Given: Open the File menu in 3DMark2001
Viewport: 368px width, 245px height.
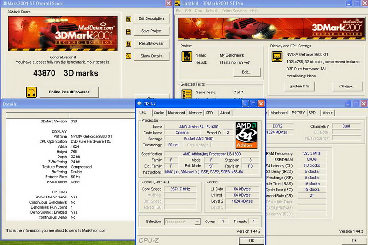Looking at the screenshot, I should point(178,11).
